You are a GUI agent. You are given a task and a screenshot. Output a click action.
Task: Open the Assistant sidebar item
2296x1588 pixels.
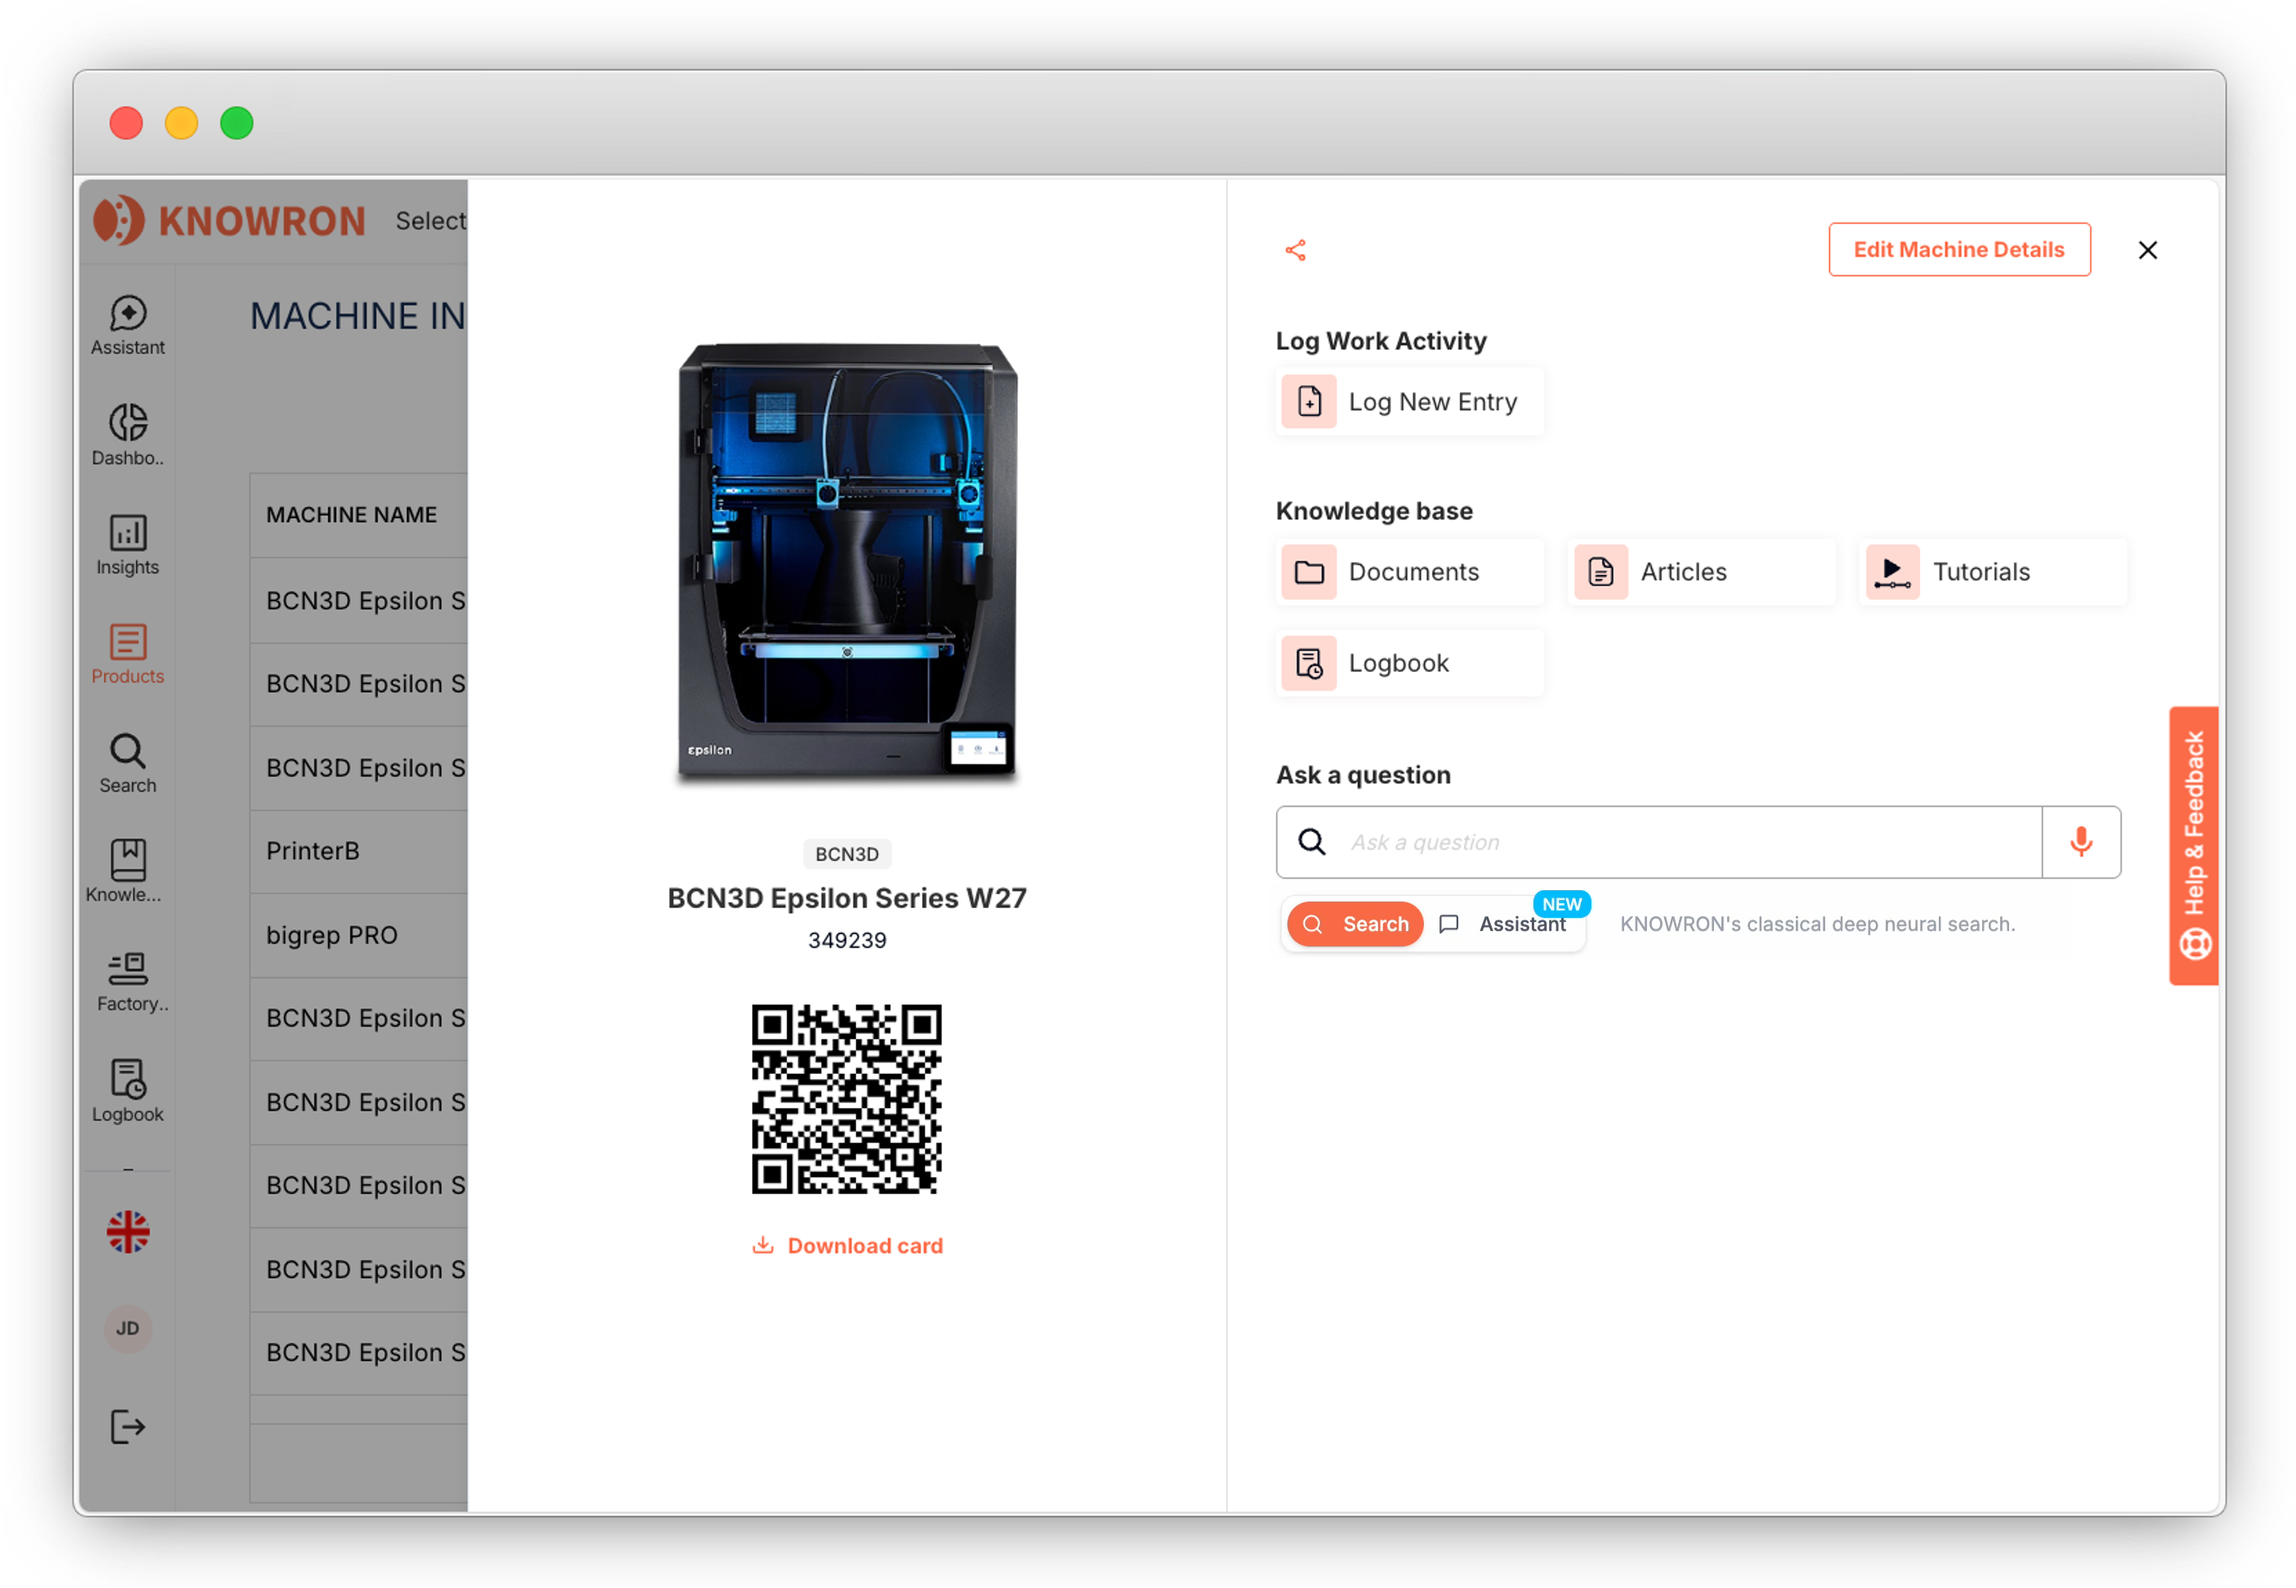[128, 325]
